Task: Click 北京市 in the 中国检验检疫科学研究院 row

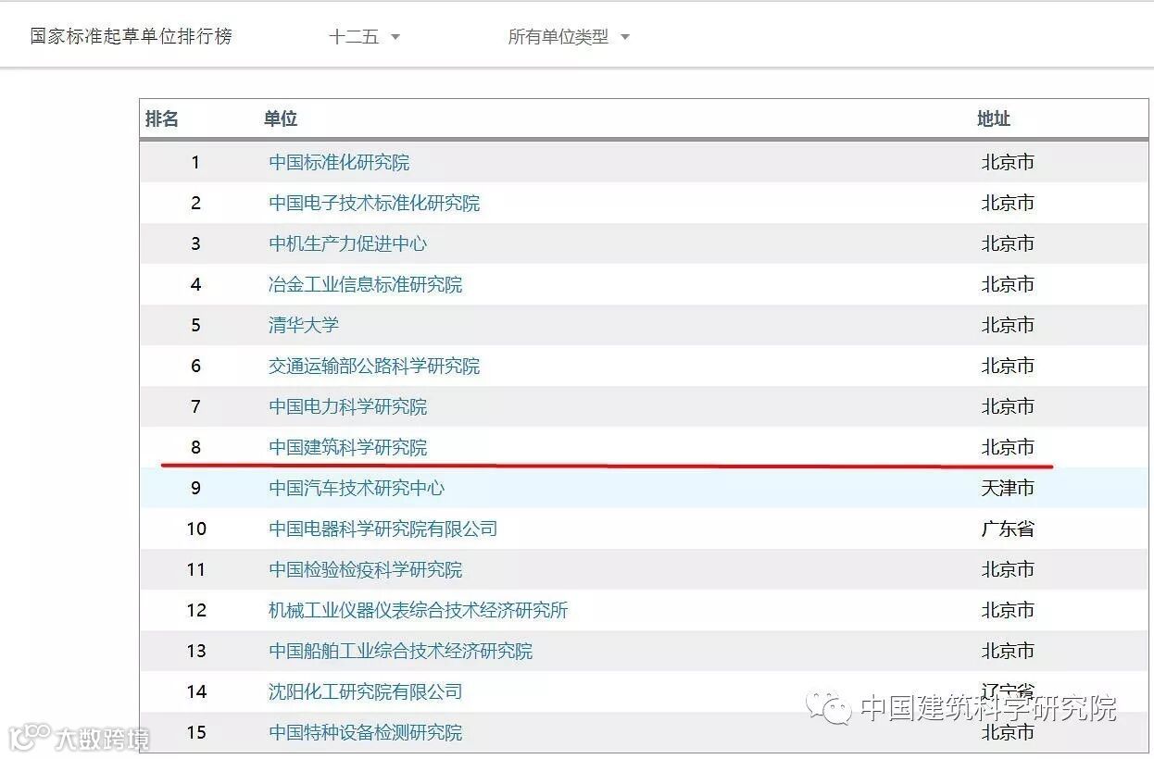Action: tap(1008, 569)
